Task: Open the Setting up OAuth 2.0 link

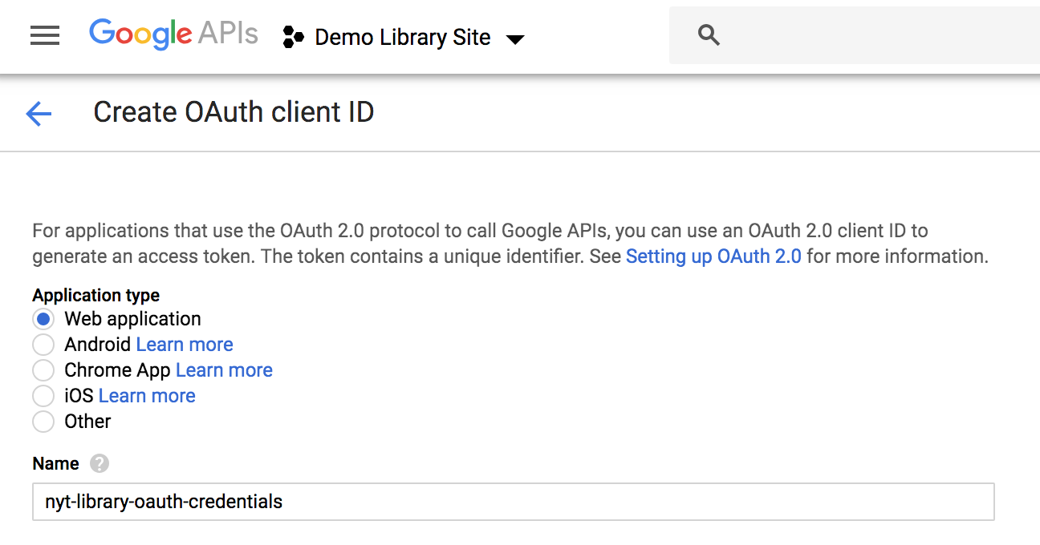Action: point(713,256)
